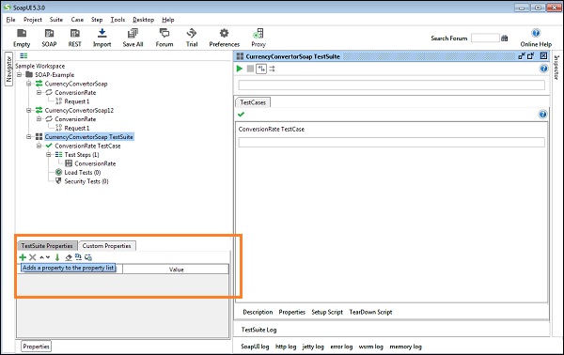This screenshot has width=564, height=355.
Task: Save all projects with Save All
Action: (133, 38)
